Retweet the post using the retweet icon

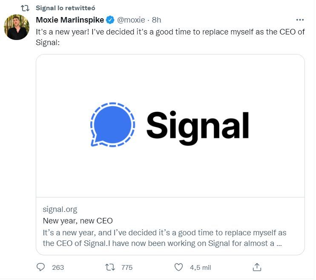110,267
